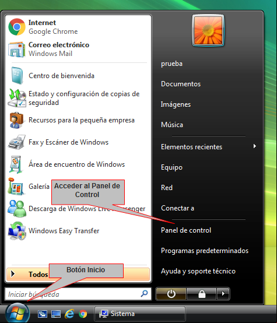Launch Windows Mail icon
This screenshot has width=277, height=323.
point(17,49)
